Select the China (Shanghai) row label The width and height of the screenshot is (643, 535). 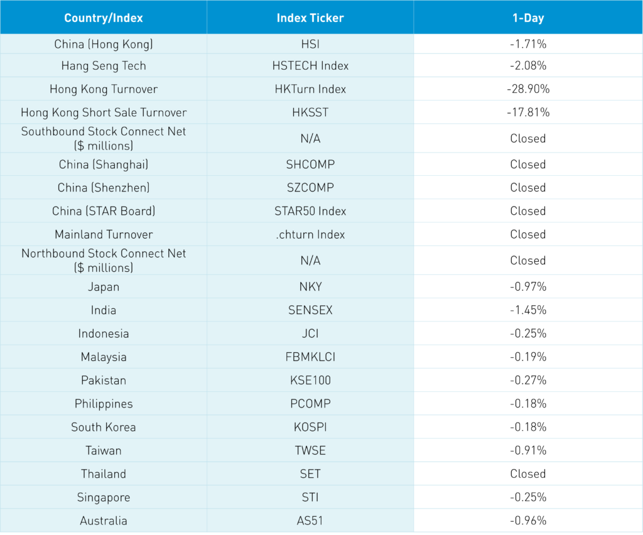click(x=104, y=165)
